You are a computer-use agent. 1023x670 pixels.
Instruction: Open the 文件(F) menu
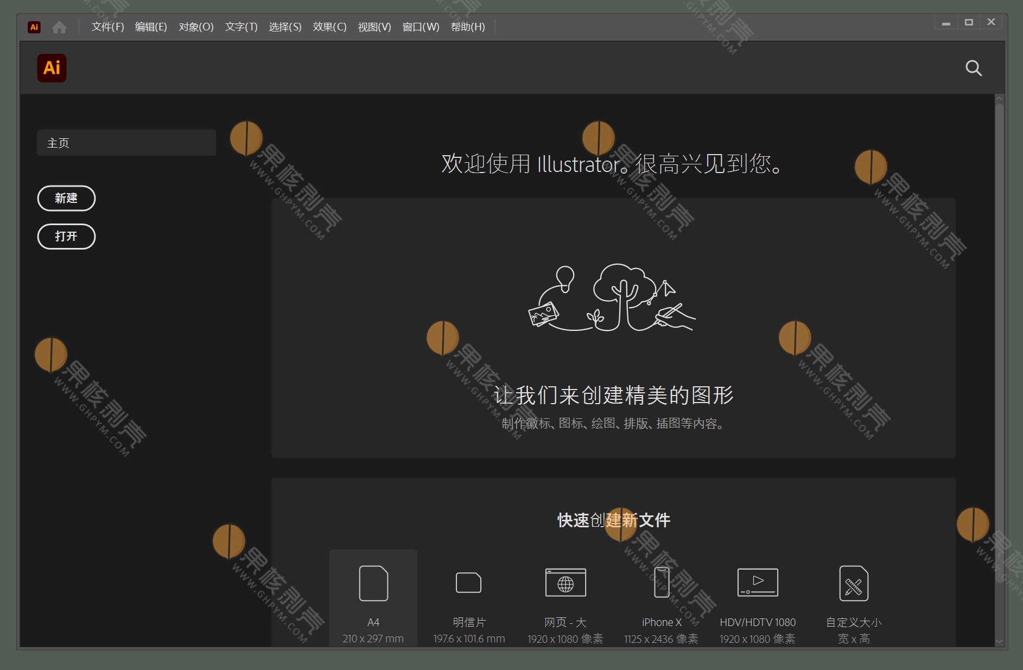(x=107, y=27)
